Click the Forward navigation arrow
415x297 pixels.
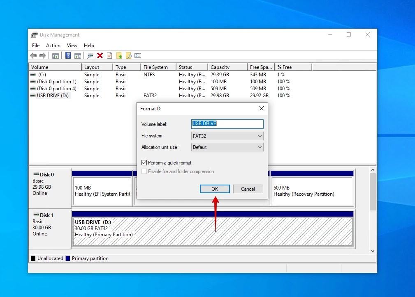click(43, 55)
